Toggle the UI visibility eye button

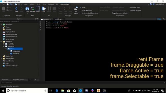click(159, 19)
